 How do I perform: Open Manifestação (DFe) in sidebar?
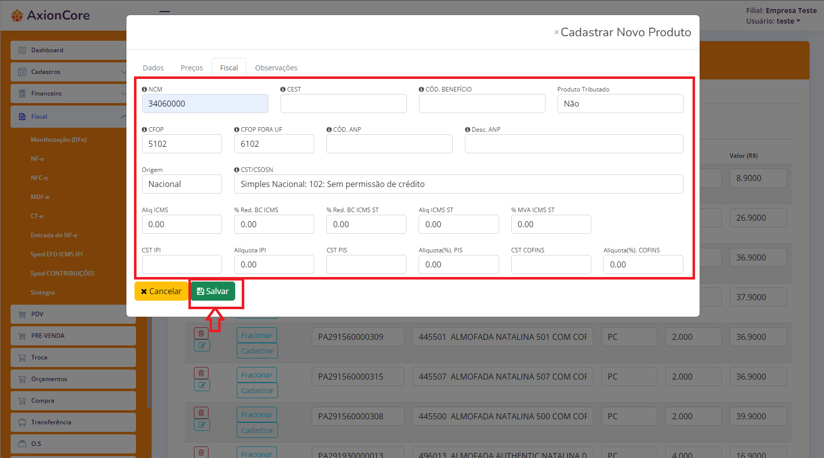tap(58, 140)
